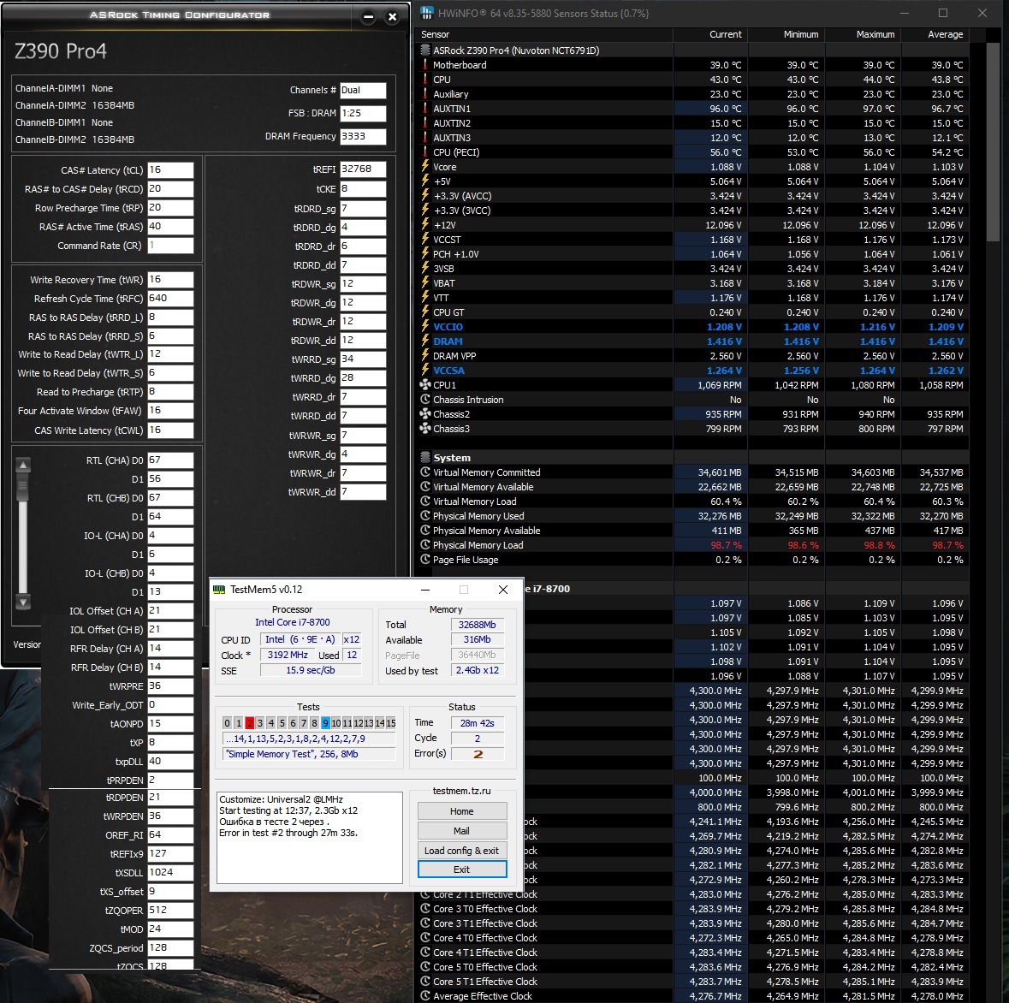Image resolution: width=1009 pixels, height=1003 pixels.
Task: Click RAS# to CAS# Delay (tRCD) field
Action: coord(170,188)
